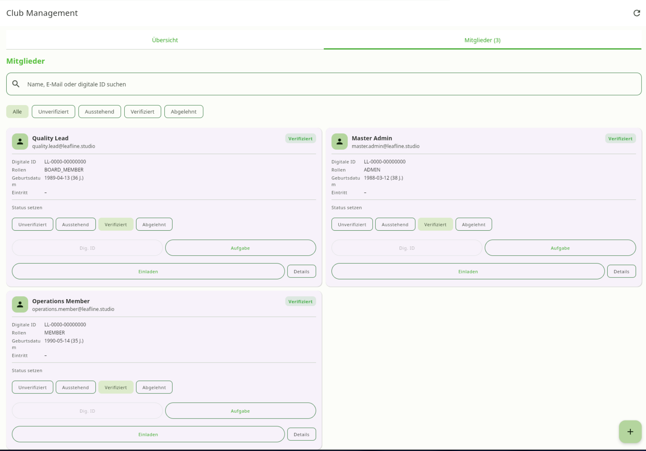The width and height of the screenshot is (646, 451).
Task: Click Aufgabe for Operations Member
Action: click(240, 411)
